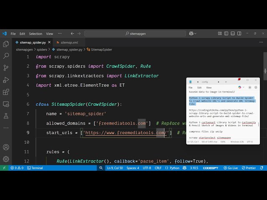Change file encoding UTF-8 in status bar

pos(147,168)
